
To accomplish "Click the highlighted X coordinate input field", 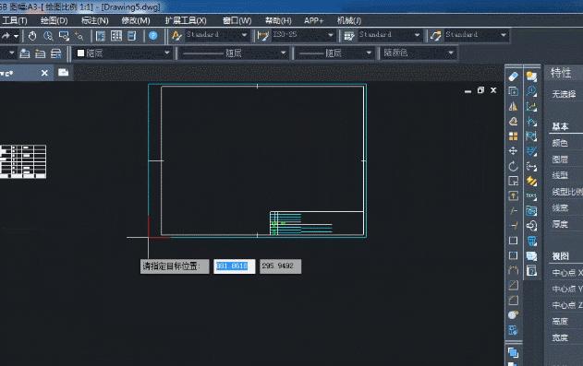I will tap(235, 266).
